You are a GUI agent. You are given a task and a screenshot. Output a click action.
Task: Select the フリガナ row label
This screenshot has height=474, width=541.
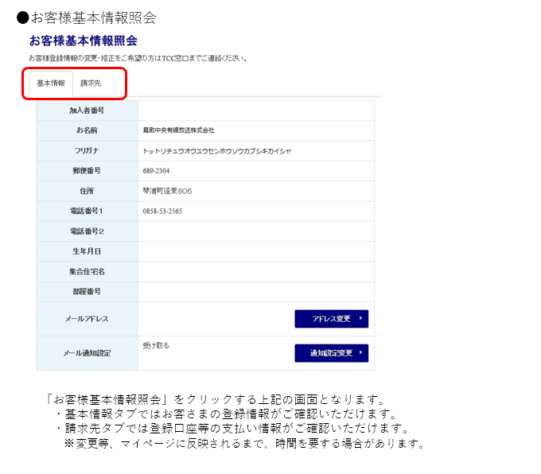coord(87,151)
